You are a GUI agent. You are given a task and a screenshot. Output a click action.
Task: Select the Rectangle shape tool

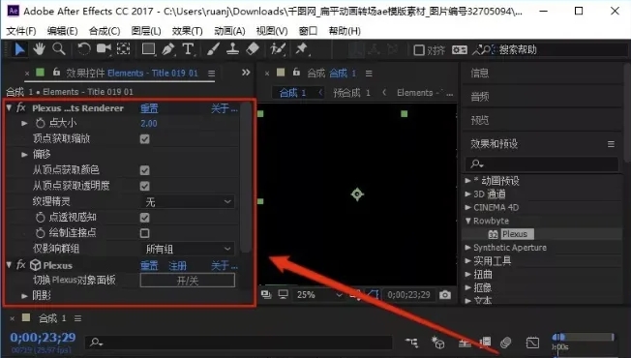pyautogui.click(x=148, y=49)
